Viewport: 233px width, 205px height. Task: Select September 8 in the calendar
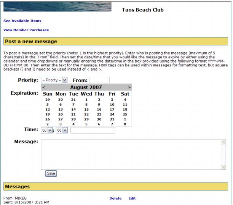pyautogui.click(x=125, y=124)
